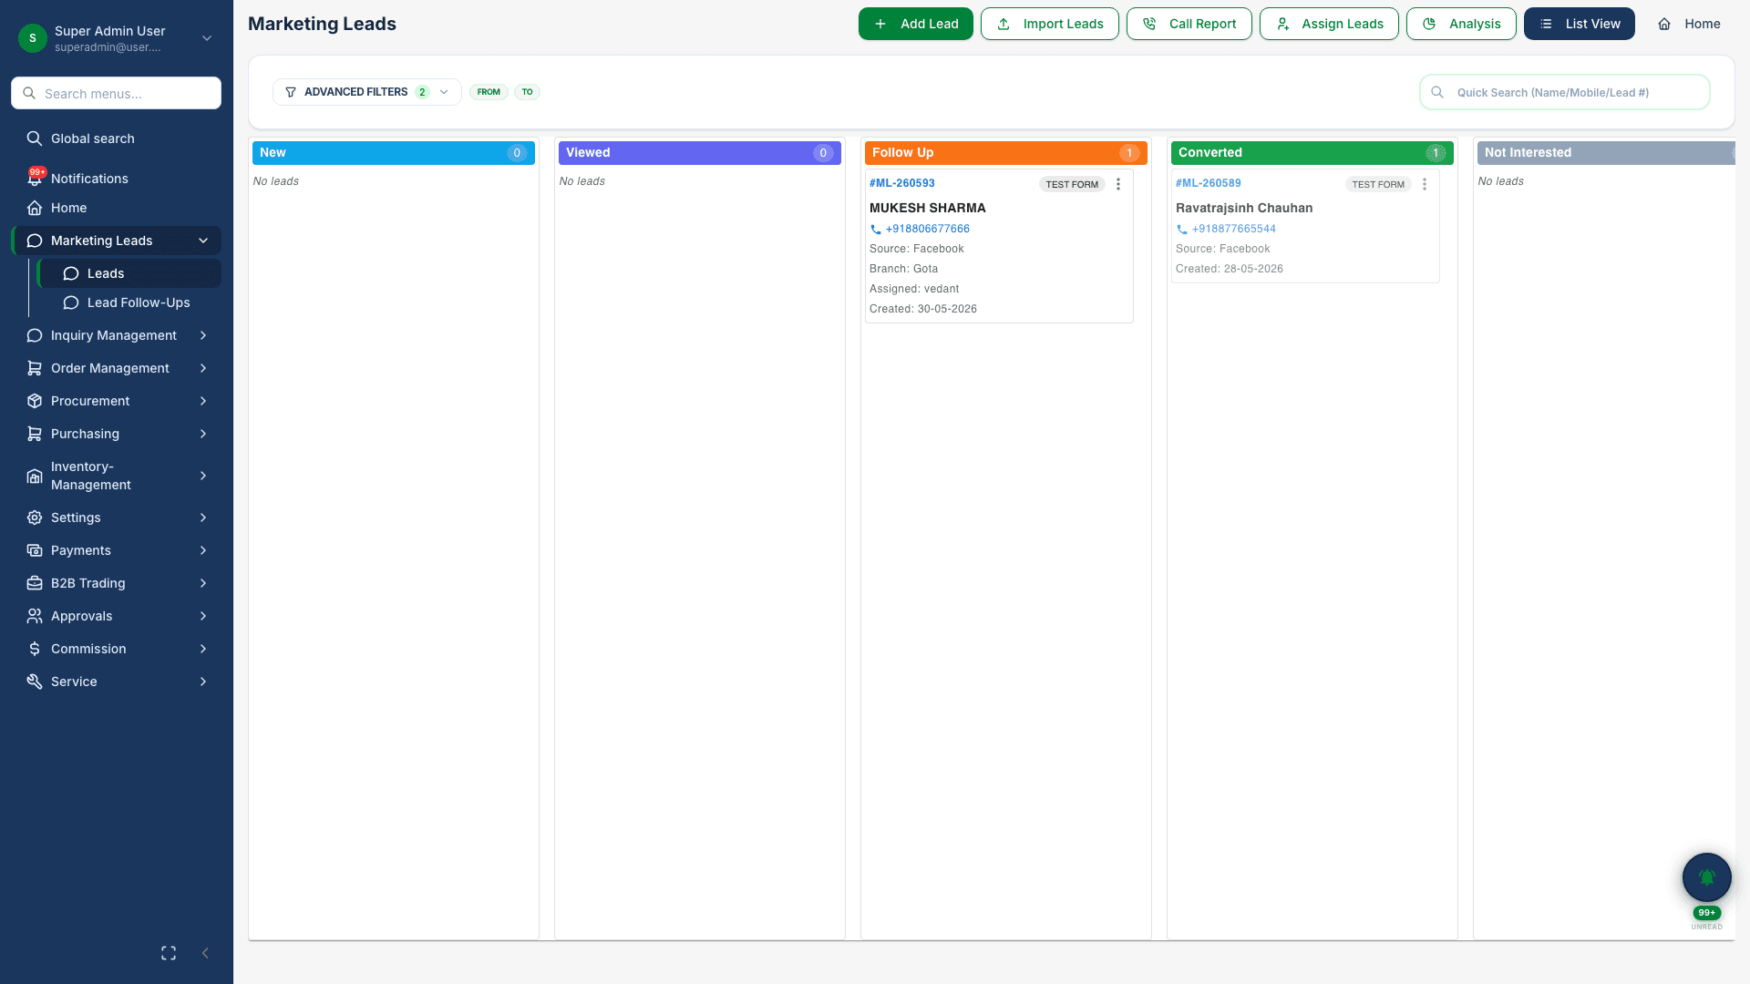
Task: Click the Order Management cart icon
Action: [x=35, y=368]
